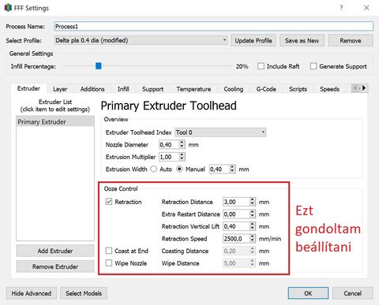Screen dimensions: 379x305
Task: Click the Nozzle Diameter value field
Action: tap(169, 144)
